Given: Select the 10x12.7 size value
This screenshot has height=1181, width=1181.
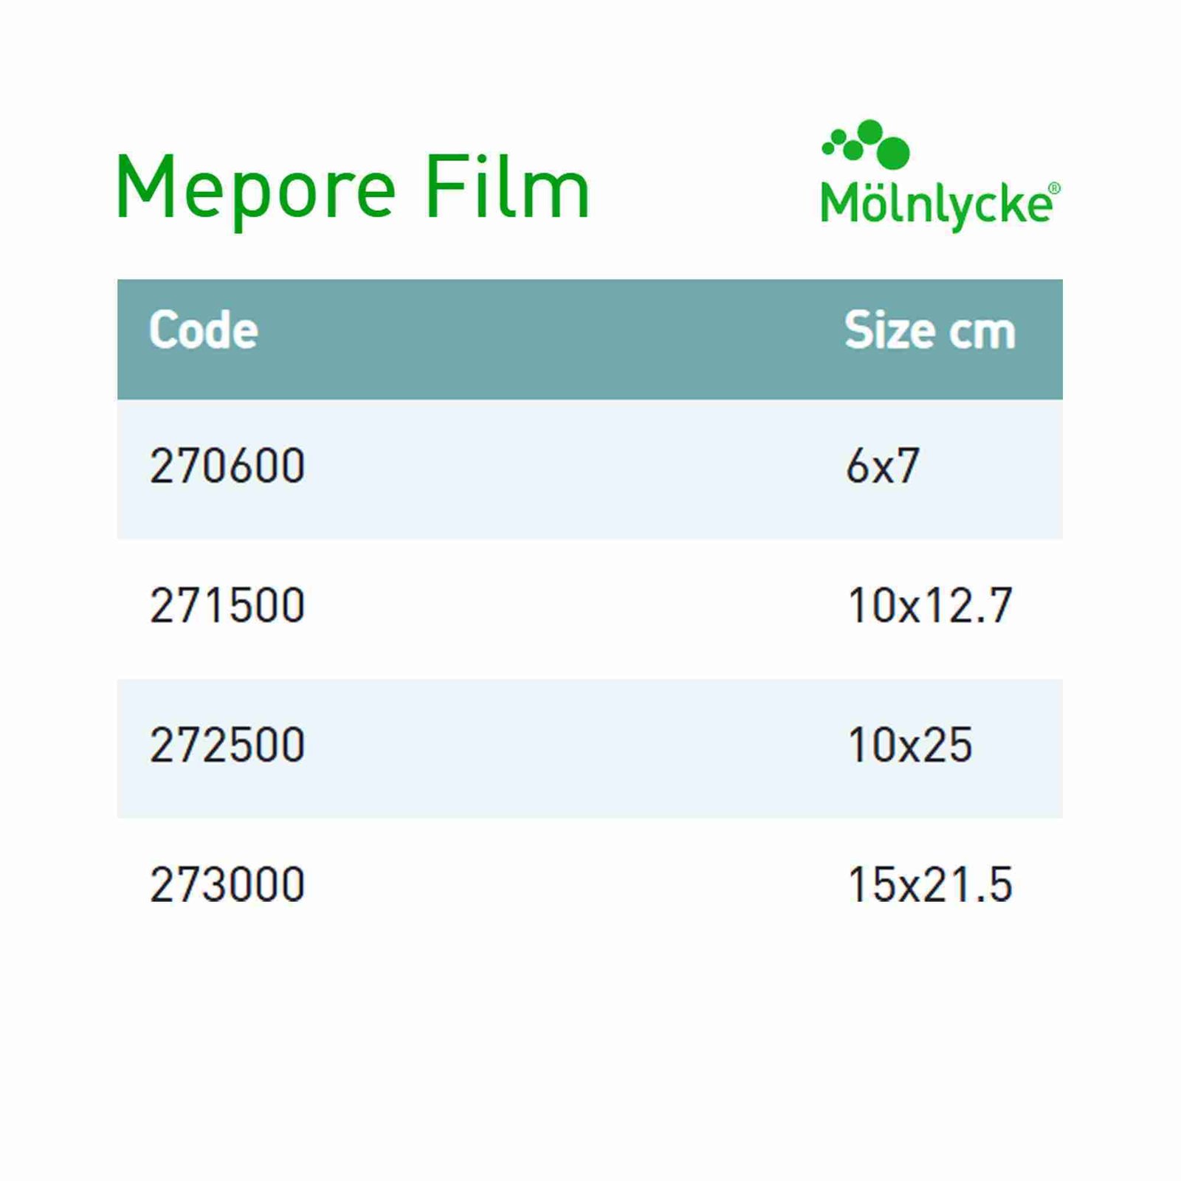Looking at the screenshot, I should point(929,606).
